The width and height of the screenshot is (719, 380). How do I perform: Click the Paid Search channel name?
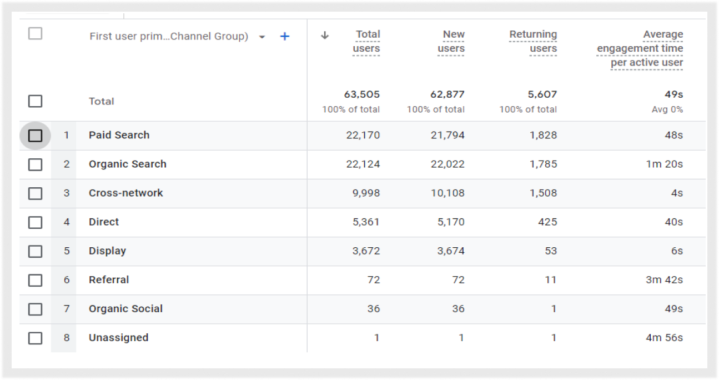119,135
